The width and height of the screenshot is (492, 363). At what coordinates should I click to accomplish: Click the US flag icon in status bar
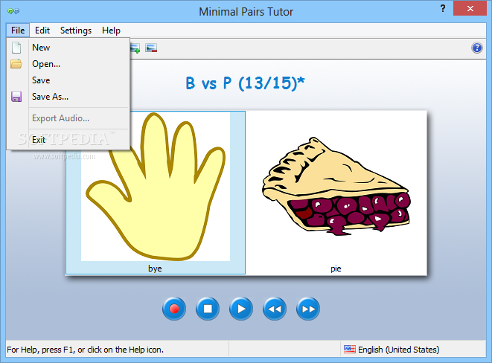point(350,349)
